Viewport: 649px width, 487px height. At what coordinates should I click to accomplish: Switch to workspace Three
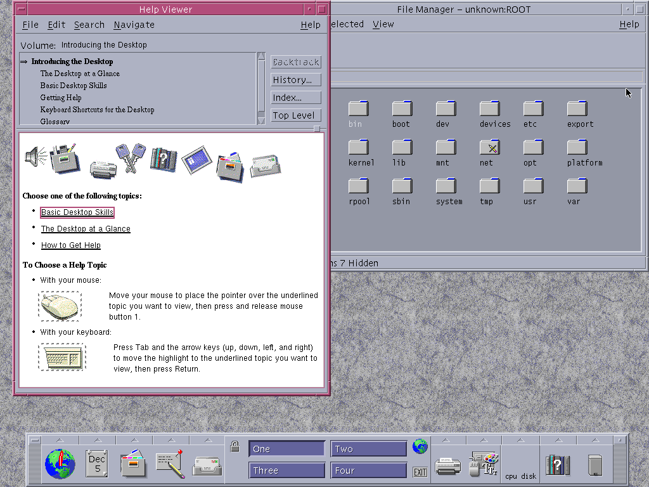pos(286,470)
